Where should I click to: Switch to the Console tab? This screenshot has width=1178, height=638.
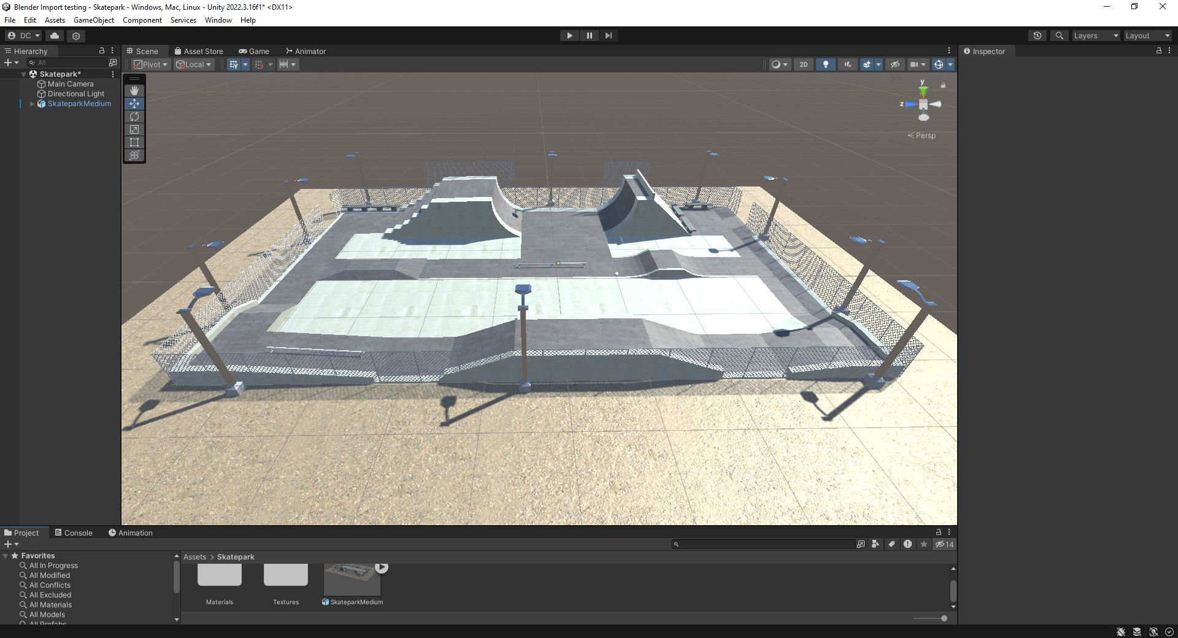74,532
